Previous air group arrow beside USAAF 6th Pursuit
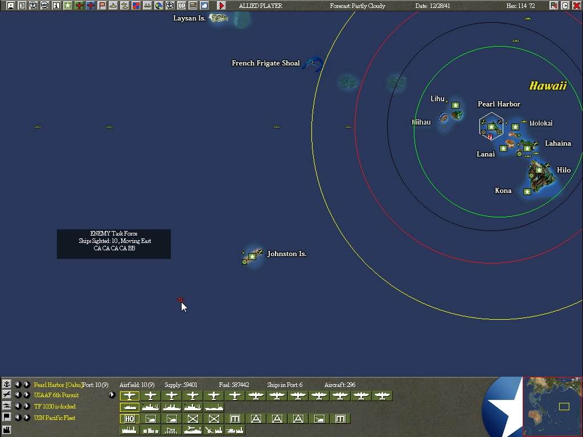 (x=18, y=395)
